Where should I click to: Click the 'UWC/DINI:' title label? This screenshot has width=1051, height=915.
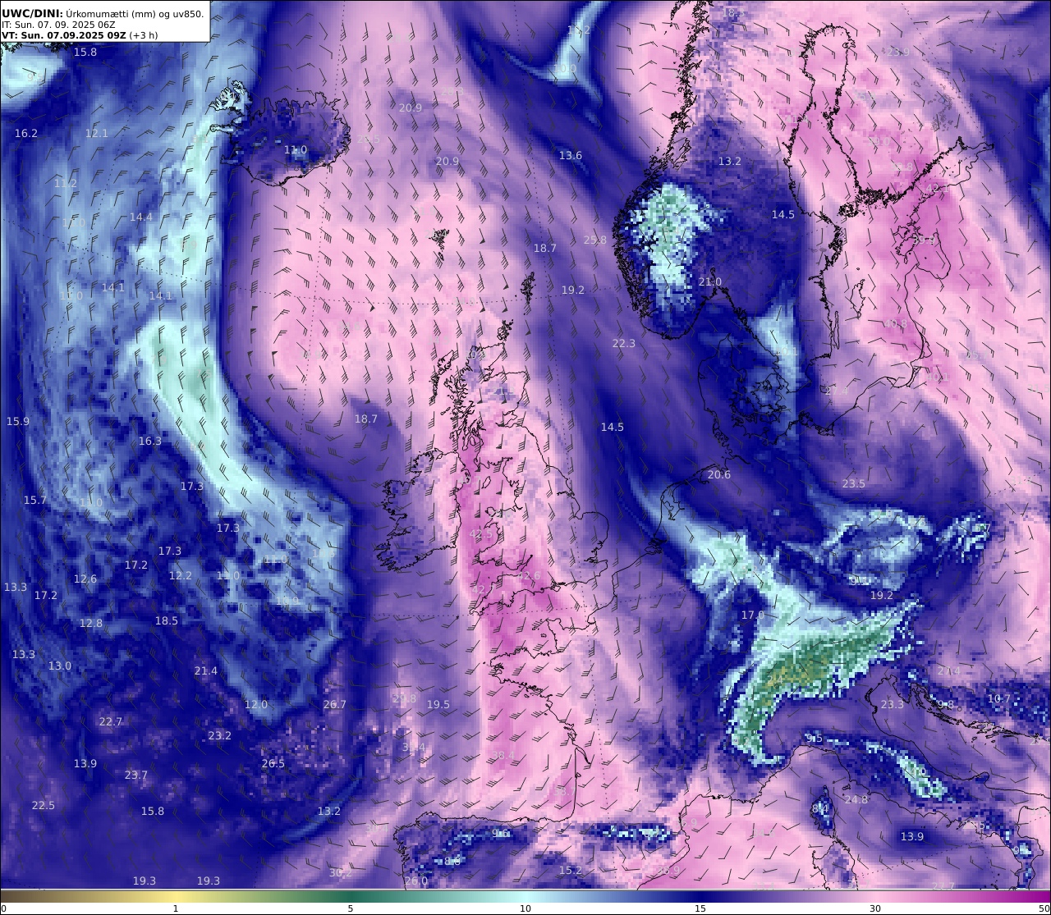coord(32,13)
